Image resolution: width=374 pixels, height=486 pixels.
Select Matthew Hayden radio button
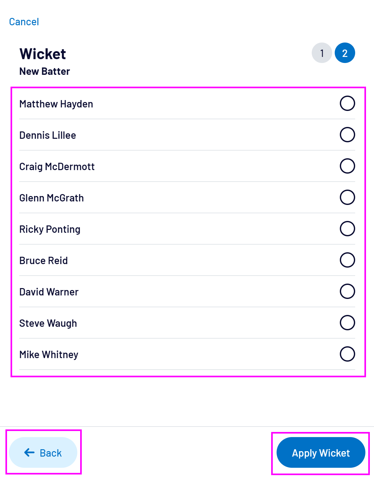click(x=347, y=103)
